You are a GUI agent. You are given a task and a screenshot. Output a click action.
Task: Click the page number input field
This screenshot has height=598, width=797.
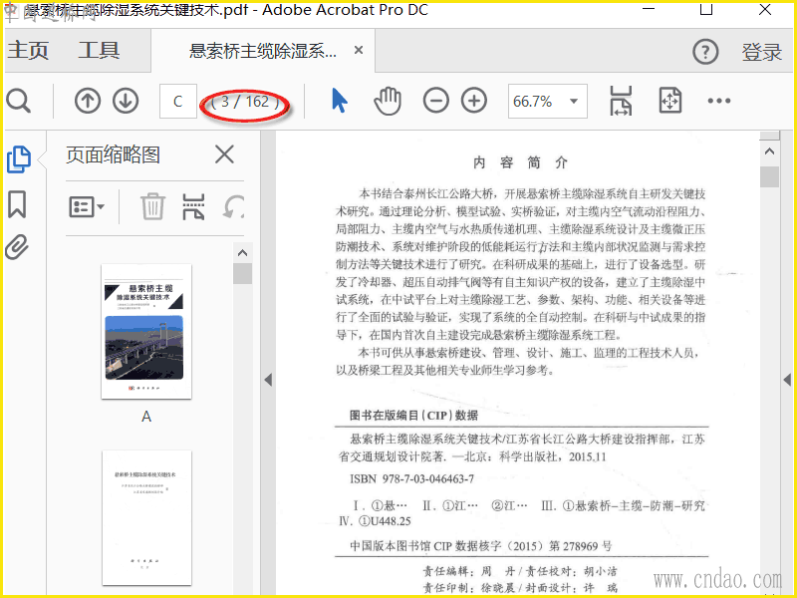pos(178,102)
